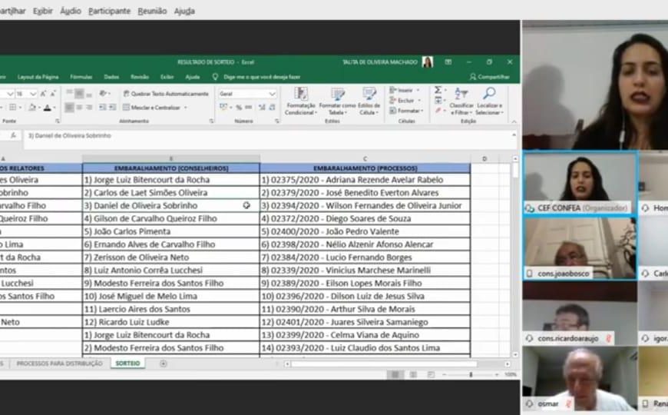Screen dimensions: 668x415
Task: Click the ribbon display options icon
Action: click(x=448, y=62)
